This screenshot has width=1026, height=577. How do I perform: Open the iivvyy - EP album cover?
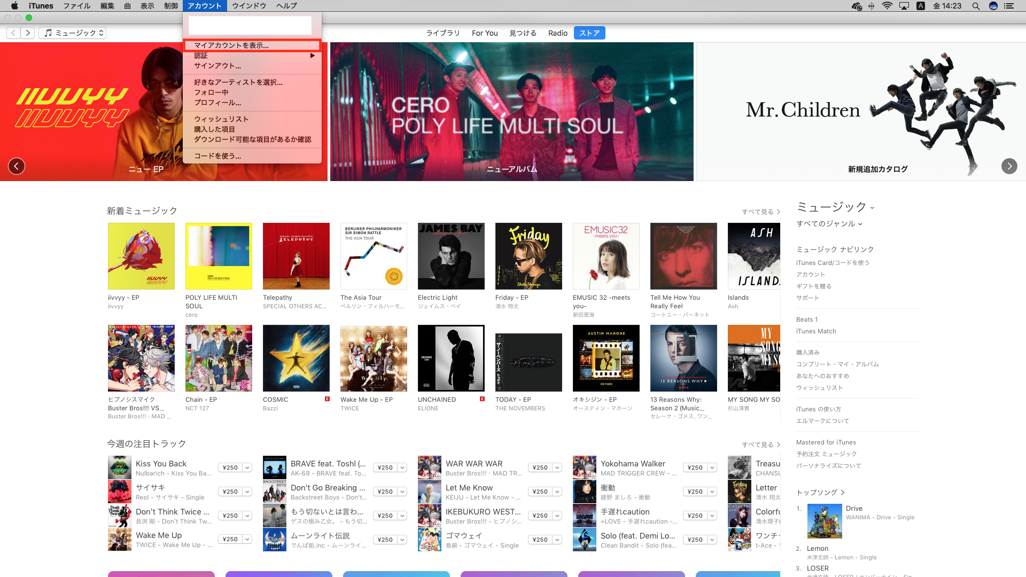coord(141,256)
